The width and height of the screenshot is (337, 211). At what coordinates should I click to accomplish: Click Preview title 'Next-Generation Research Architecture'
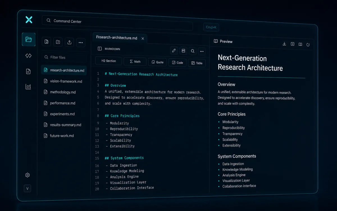pyautogui.click(x=250, y=63)
